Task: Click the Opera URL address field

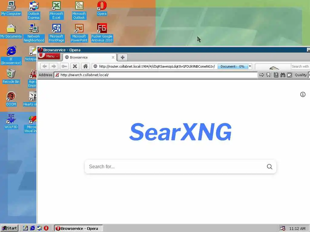Action: point(157,66)
